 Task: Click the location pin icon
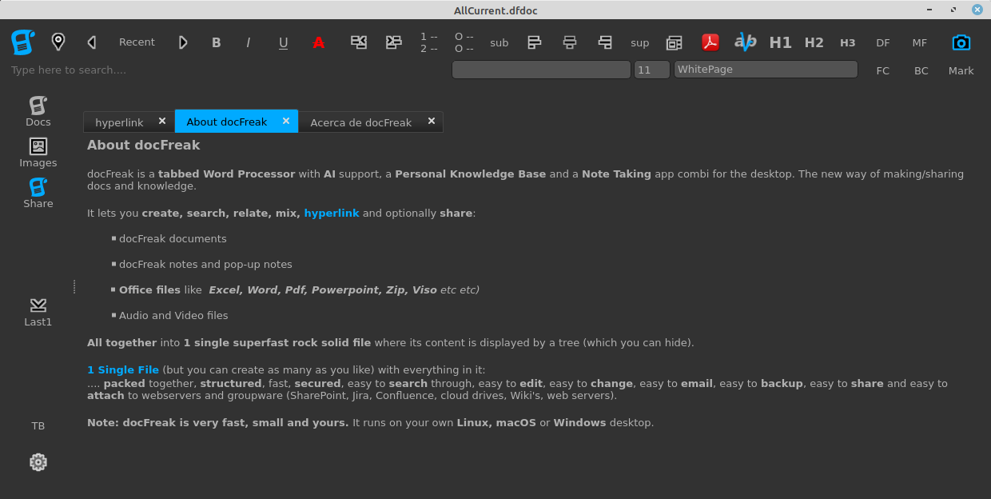(x=58, y=42)
